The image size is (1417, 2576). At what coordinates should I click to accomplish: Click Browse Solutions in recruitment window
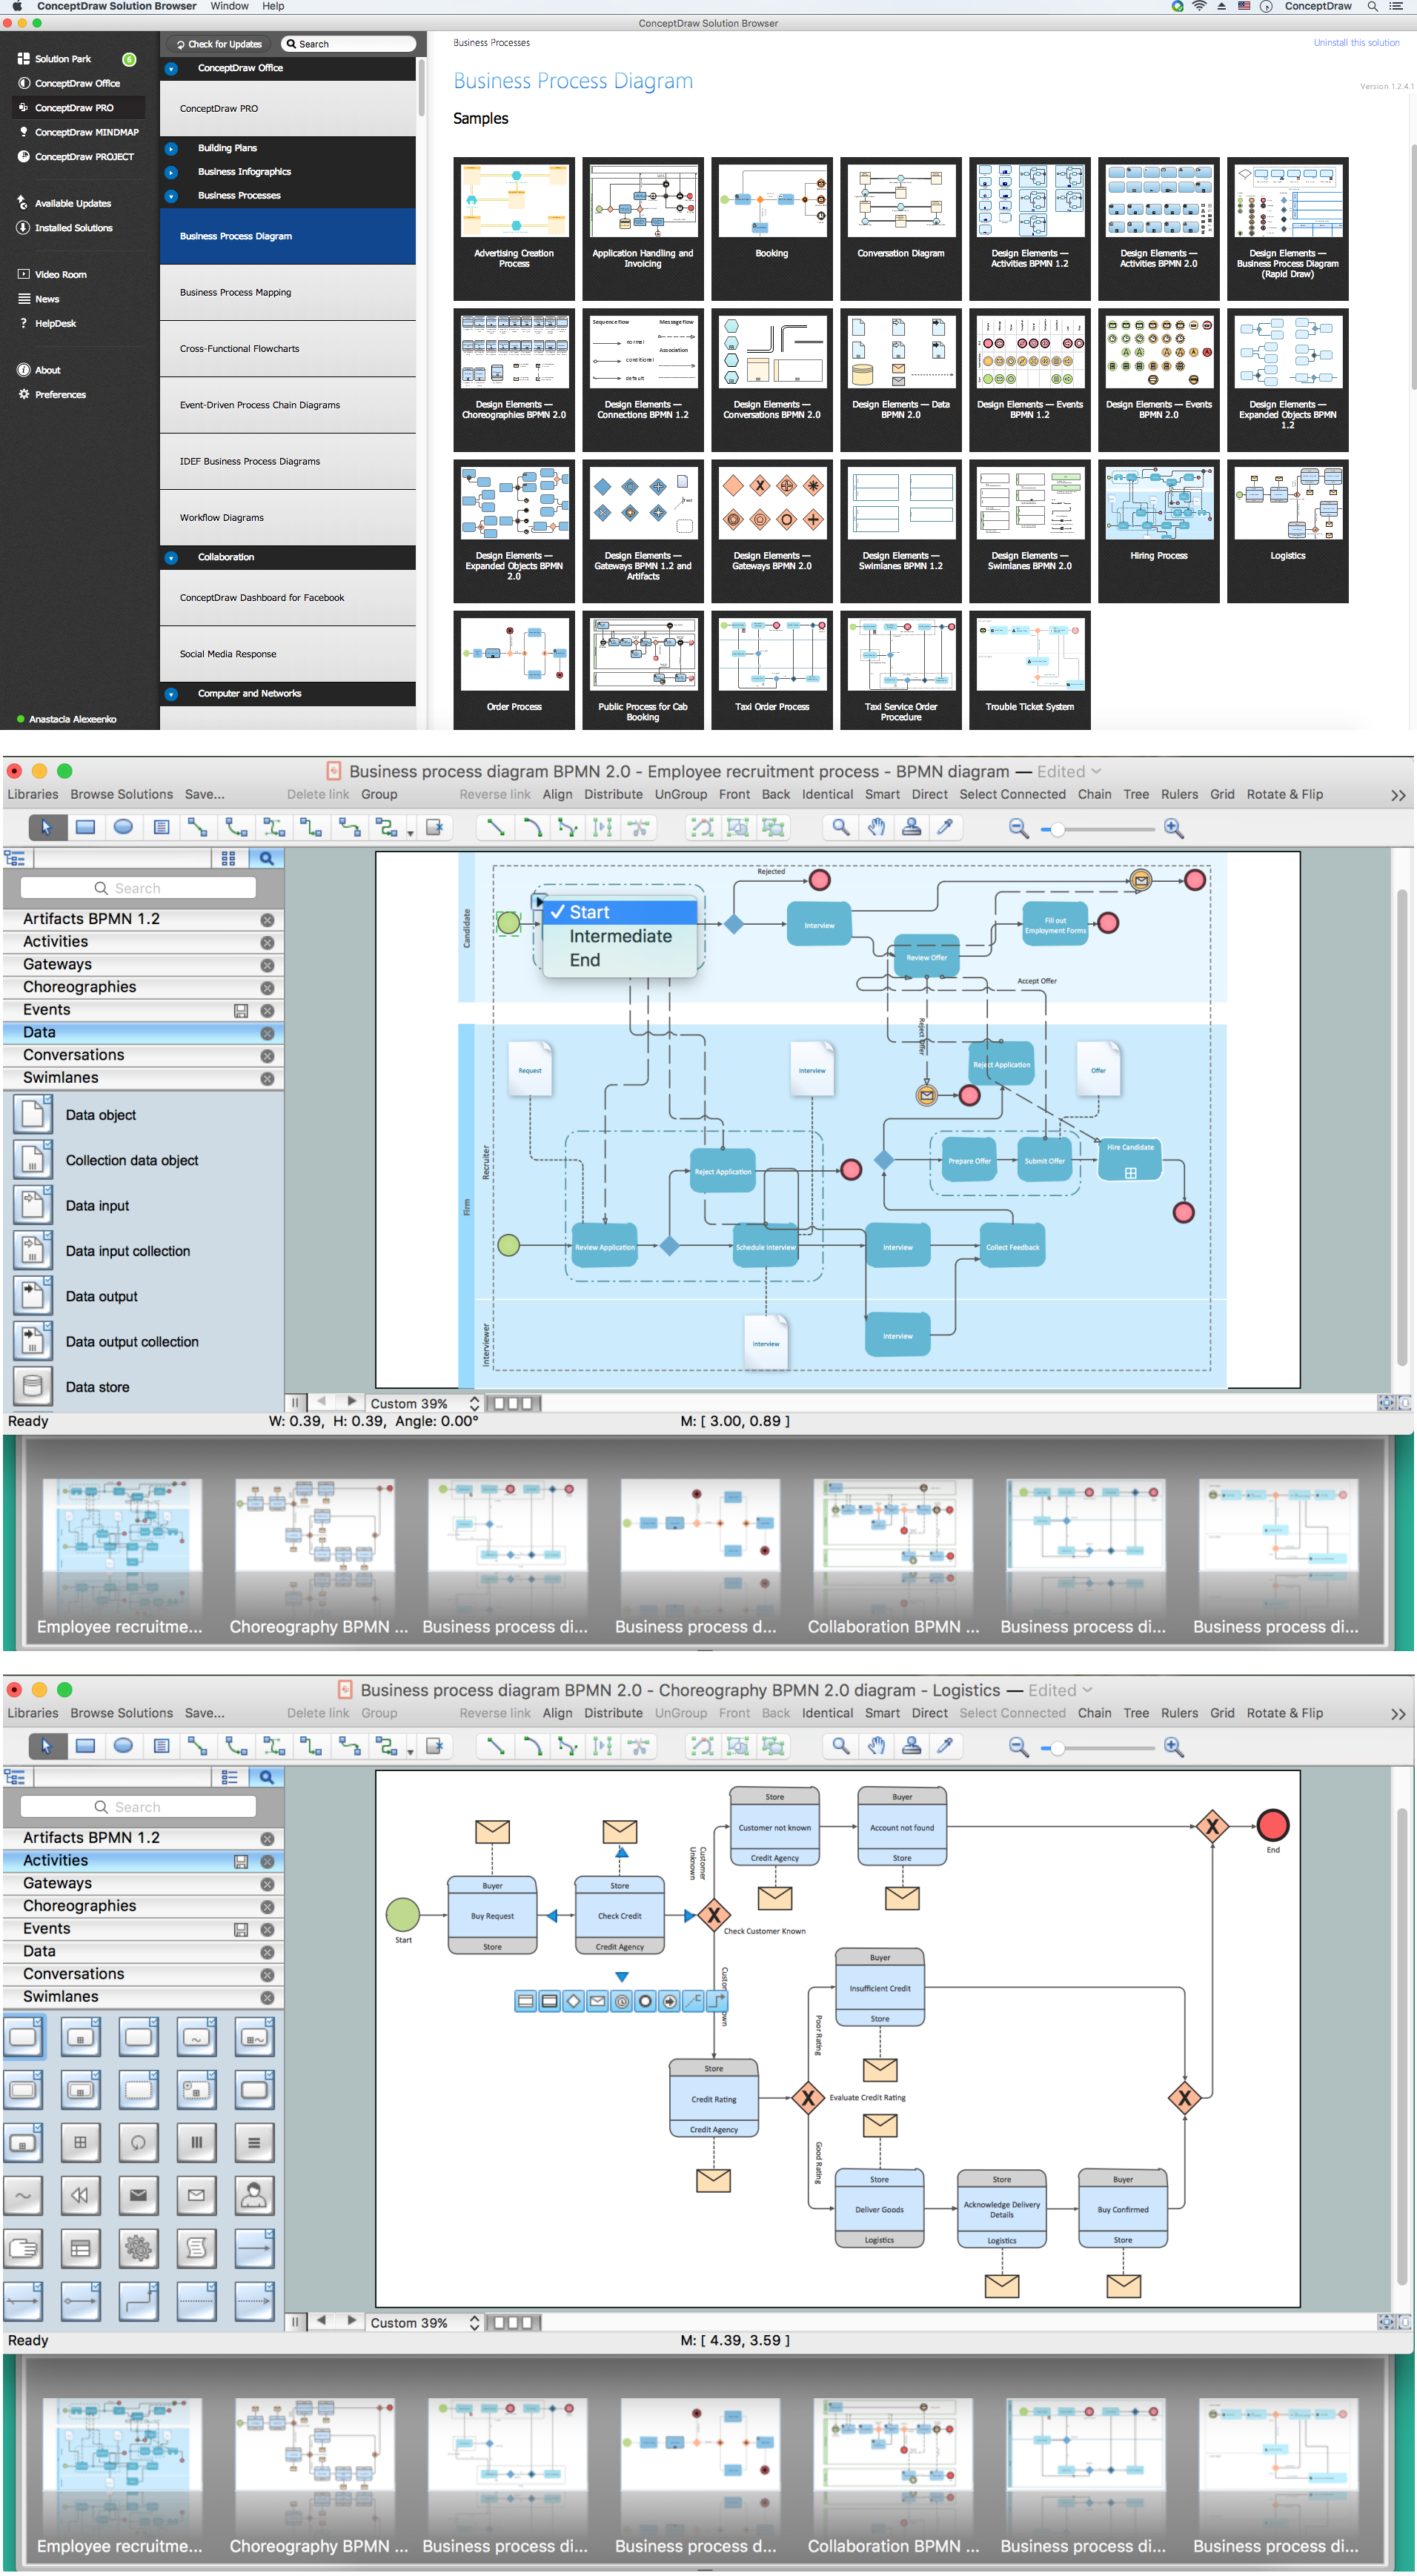pos(121,794)
